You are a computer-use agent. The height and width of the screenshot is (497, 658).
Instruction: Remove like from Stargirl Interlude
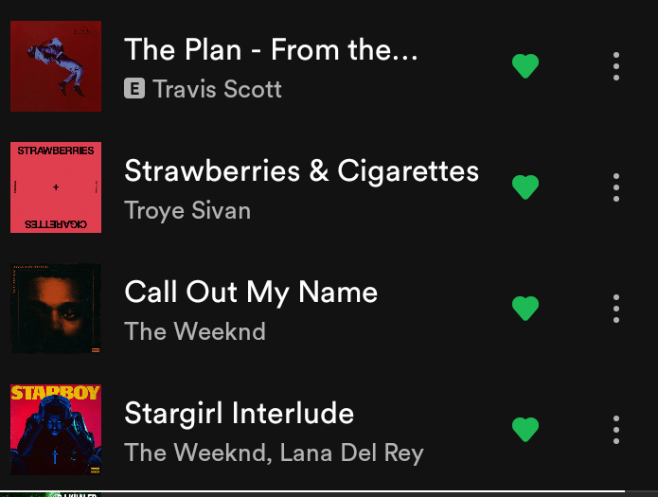(525, 430)
